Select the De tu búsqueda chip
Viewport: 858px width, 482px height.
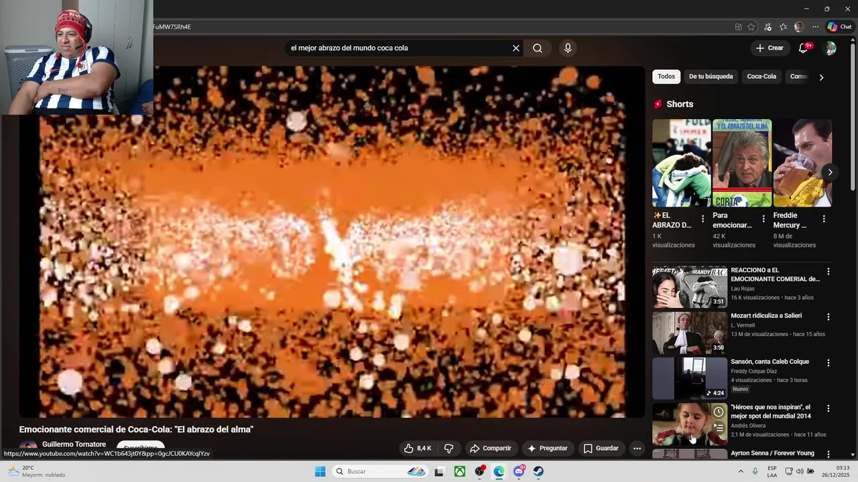[711, 76]
